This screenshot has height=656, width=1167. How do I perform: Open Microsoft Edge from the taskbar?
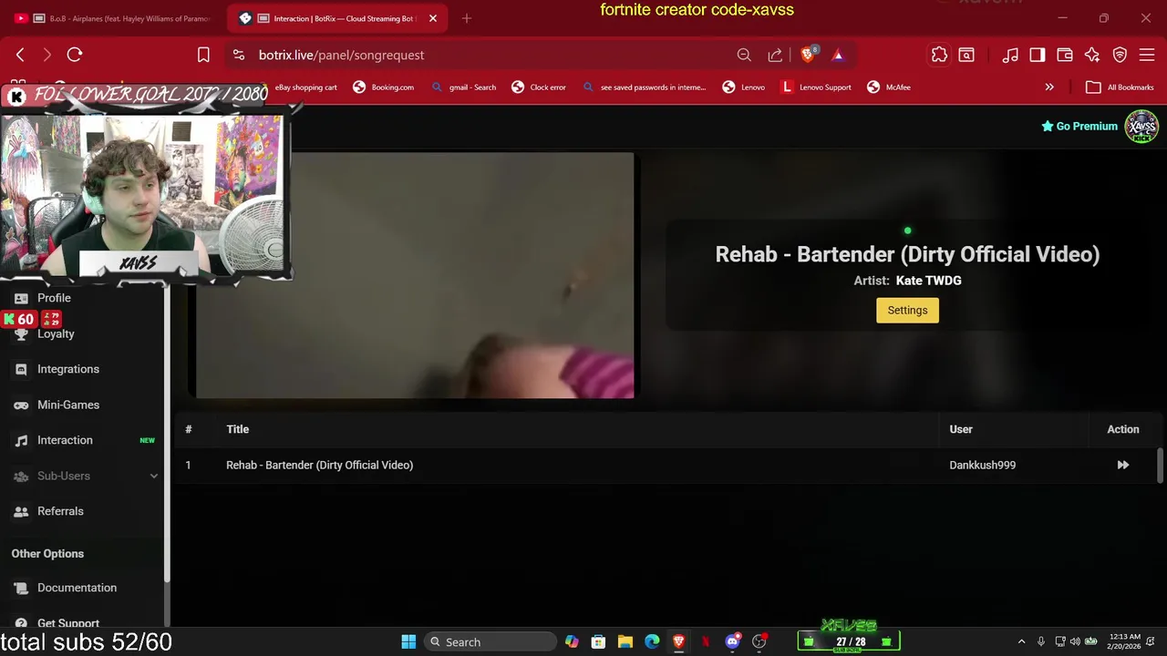point(652,641)
